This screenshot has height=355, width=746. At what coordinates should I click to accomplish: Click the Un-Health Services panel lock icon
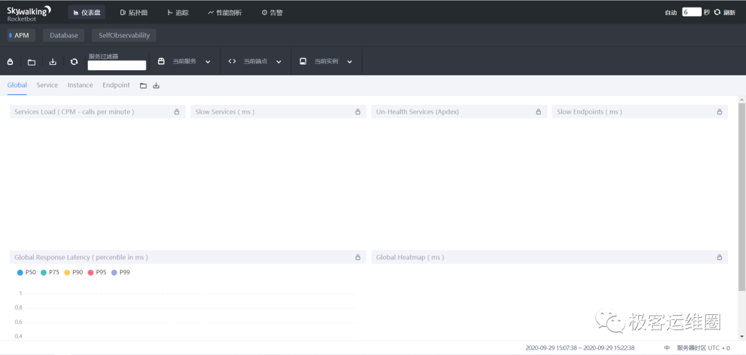click(539, 112)
